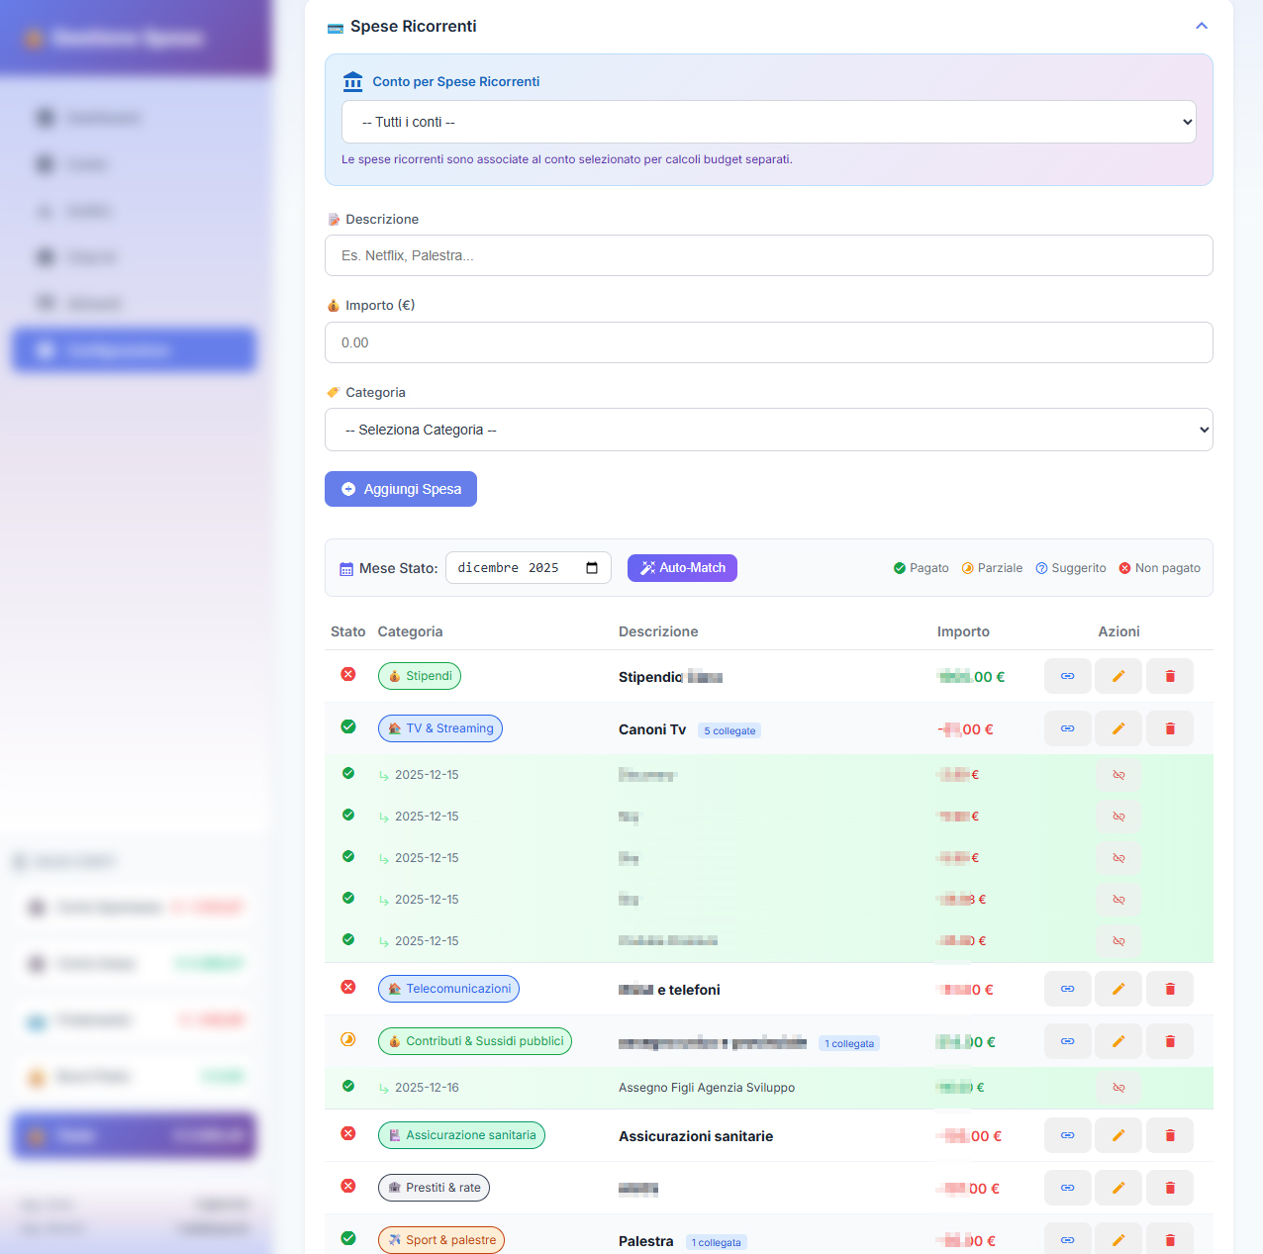Toggle the partial status icon for Contributi row
1263x1254 pixels.
348,1039
